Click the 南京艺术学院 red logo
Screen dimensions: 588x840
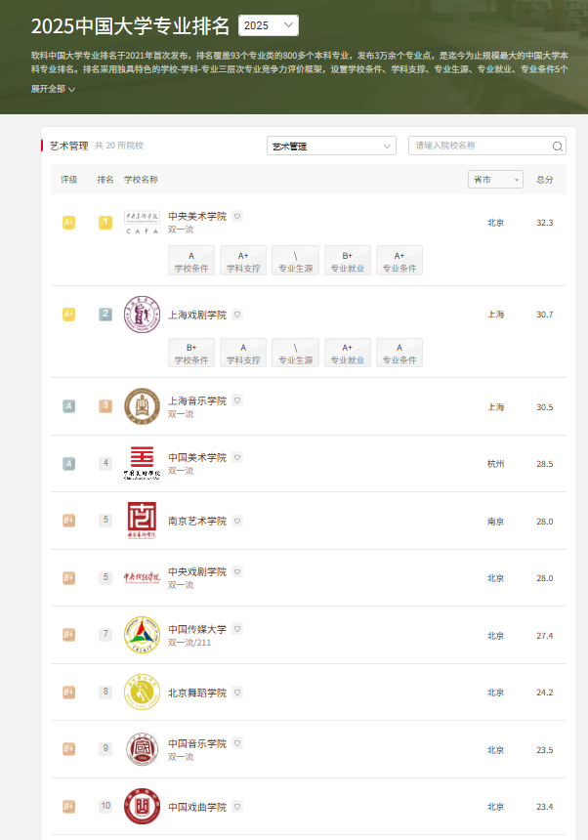142,521
